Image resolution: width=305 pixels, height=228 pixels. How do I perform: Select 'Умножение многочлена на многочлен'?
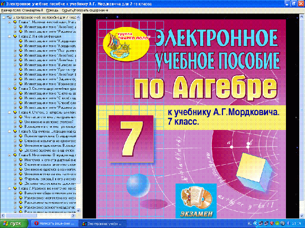50,174
